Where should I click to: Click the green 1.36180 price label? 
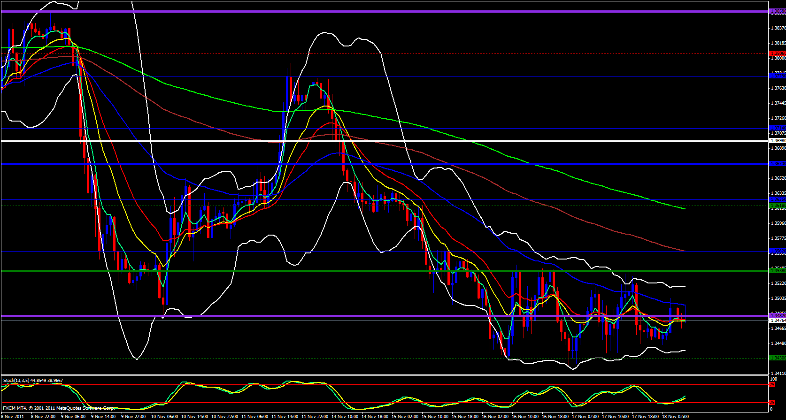coord(777,206)
